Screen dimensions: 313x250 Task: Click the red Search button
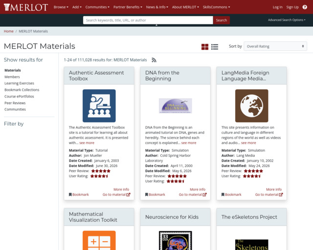222,20
